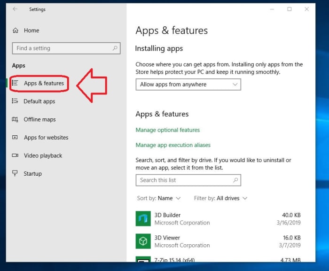Select Apps & features in sidebar
Screen dimensions: 329x271
pyautogui.click(x=44, y=83)
